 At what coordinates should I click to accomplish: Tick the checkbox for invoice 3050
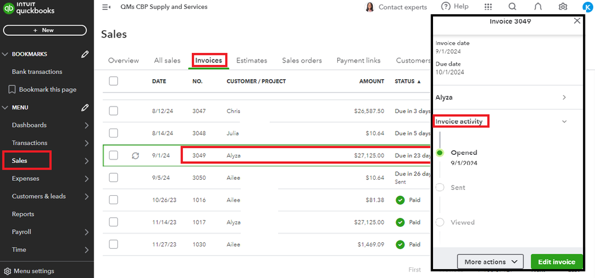[114, 177]
